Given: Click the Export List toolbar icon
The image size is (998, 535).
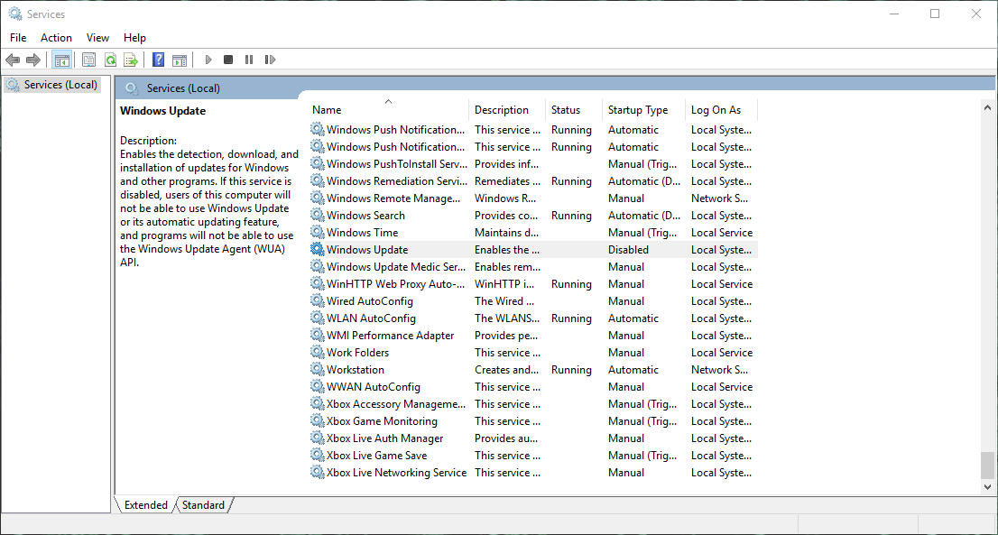Looking at the screenshot, I should pyautogui.click(x=131, y=60).
